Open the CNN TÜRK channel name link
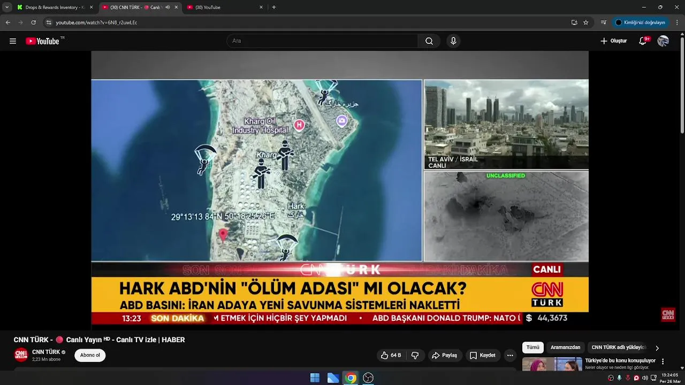 pos(46,352)
